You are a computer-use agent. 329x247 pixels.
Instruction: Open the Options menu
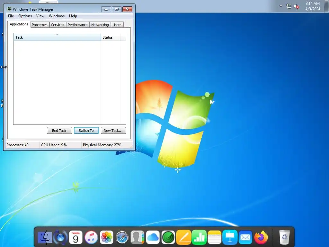[x=25, y=16]
